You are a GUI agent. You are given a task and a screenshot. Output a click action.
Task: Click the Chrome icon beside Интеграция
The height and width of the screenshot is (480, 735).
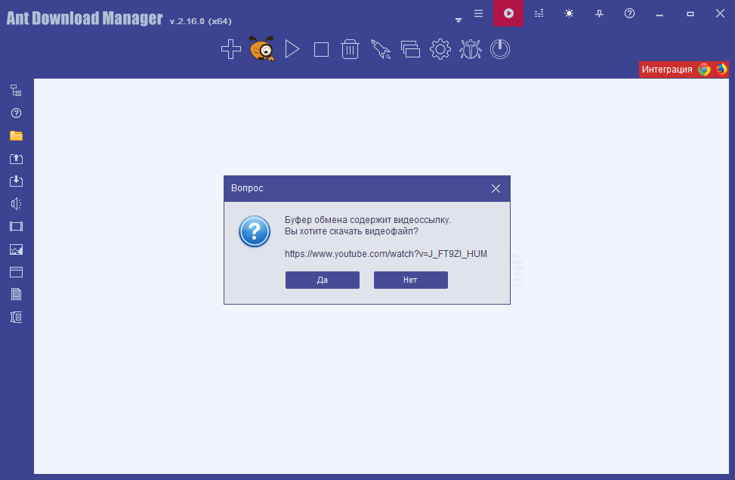tap(704, 70)
